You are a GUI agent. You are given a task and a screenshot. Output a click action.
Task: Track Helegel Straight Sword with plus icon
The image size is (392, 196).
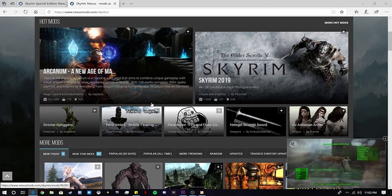point(281,111)
